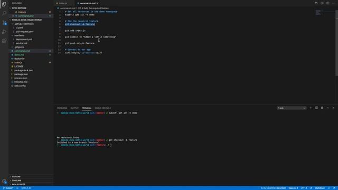Close the commands.md editor tab
The height and width of the screenshot is (190, 338).
[98, 3]
